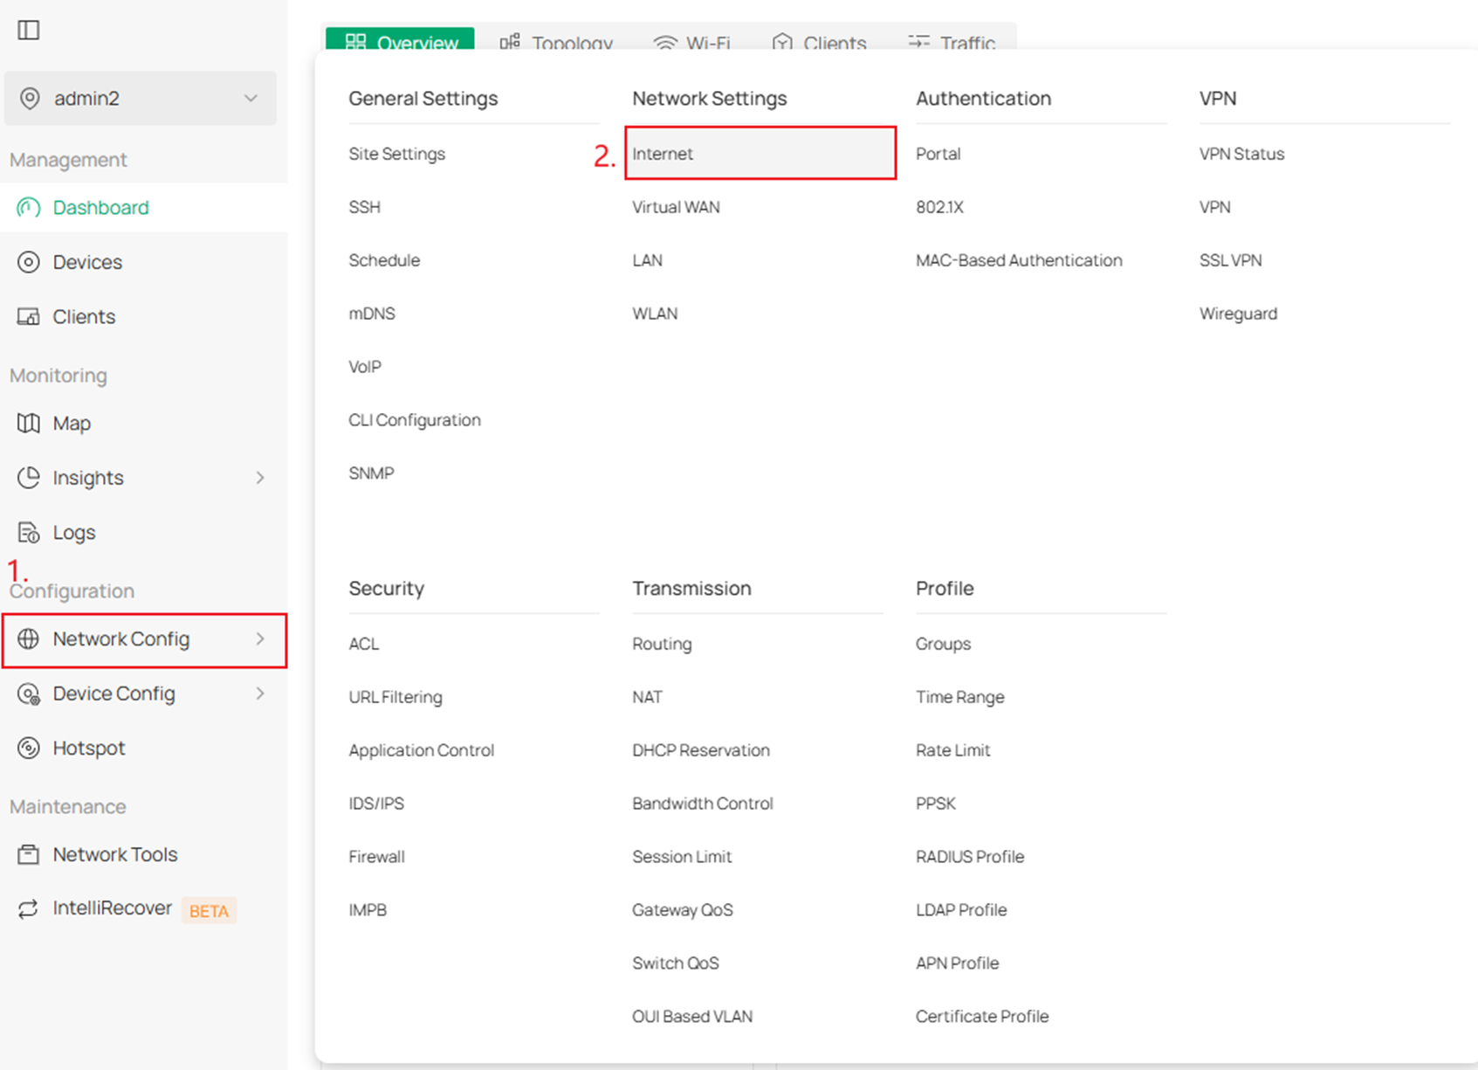Open Firewall under Security
Image resolution: width=1478 pixels, height=1070 pixels.
376,857
